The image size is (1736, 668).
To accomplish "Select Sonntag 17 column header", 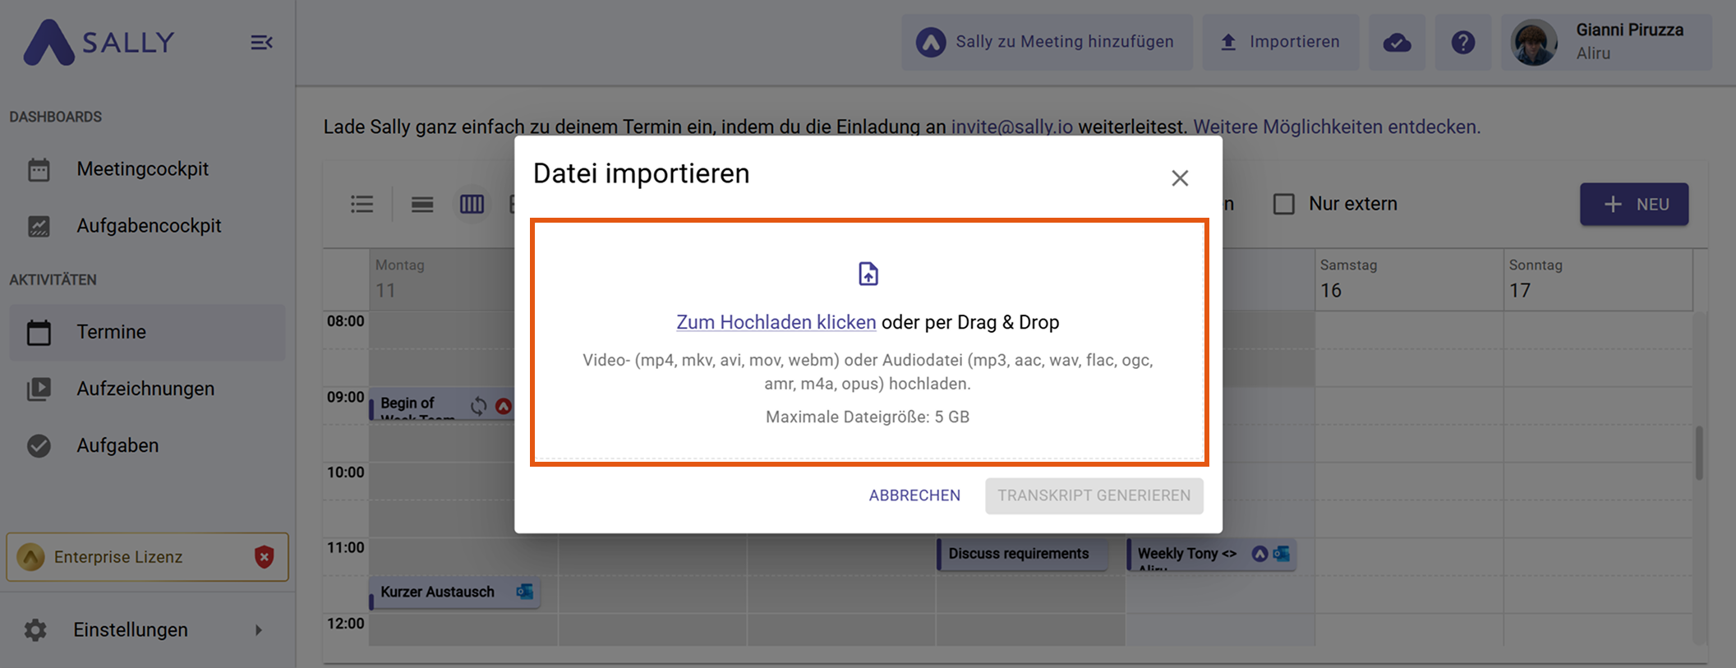I will pos(1598,279).
